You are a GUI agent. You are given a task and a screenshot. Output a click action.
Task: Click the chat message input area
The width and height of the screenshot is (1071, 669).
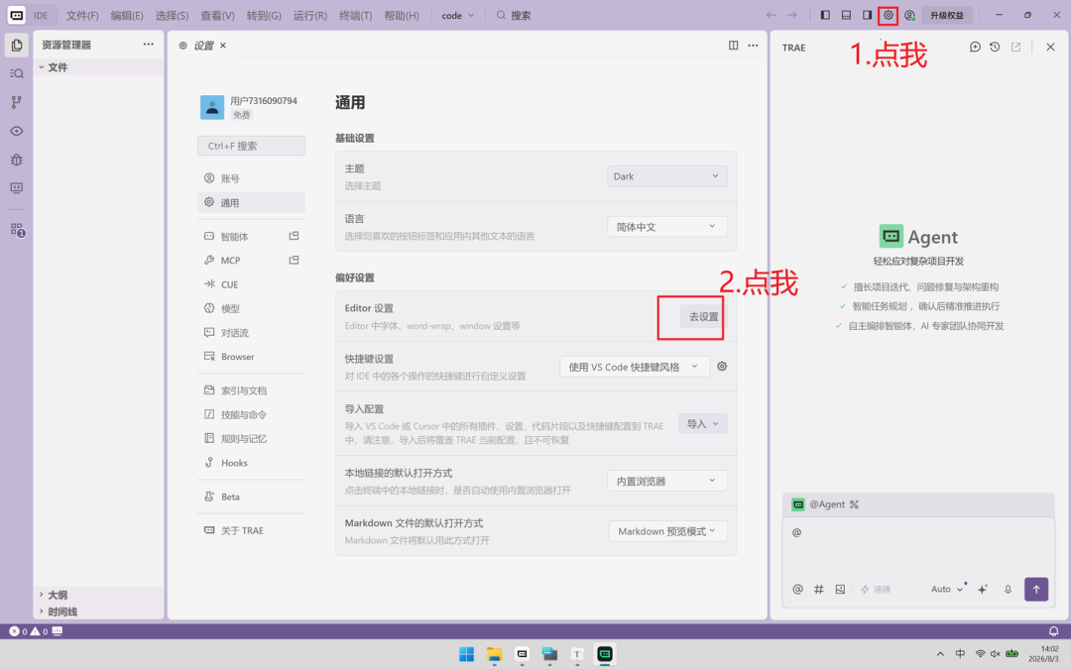click(x=918, y=548)
